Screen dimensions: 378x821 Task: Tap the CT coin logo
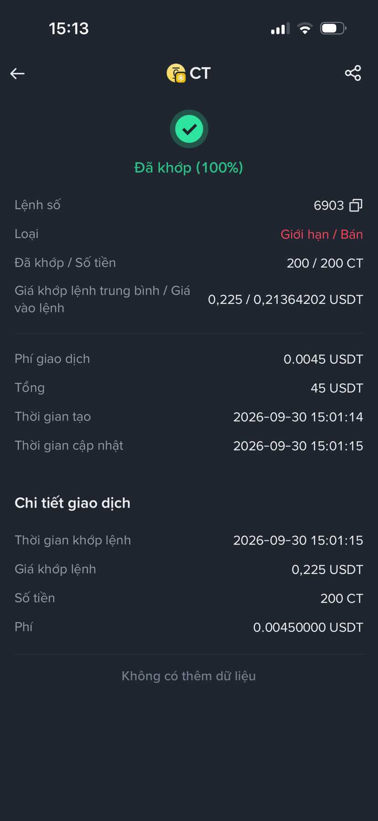pos(176,73)
